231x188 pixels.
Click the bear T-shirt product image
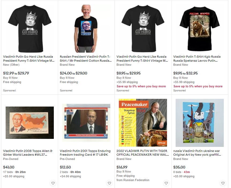(200, 28)
